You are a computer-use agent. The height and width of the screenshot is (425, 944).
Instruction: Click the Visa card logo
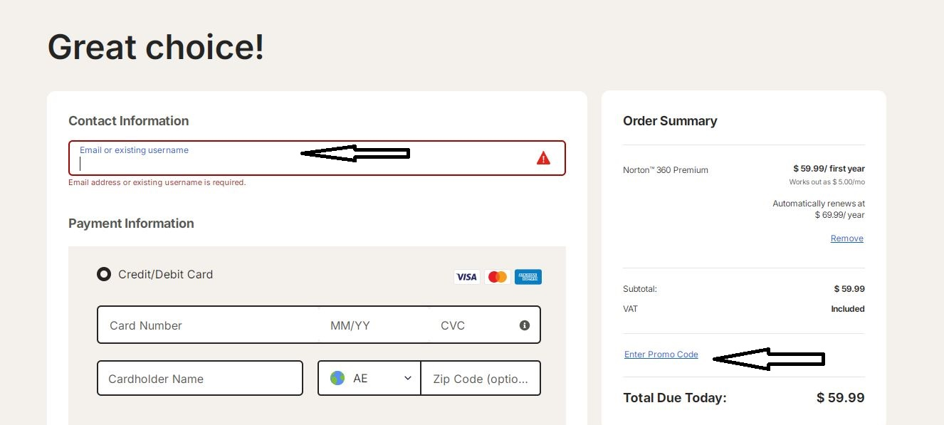(x=466, y=277)
